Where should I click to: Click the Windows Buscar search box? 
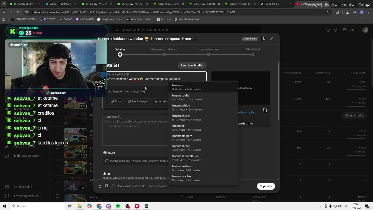tap(38, 206)
